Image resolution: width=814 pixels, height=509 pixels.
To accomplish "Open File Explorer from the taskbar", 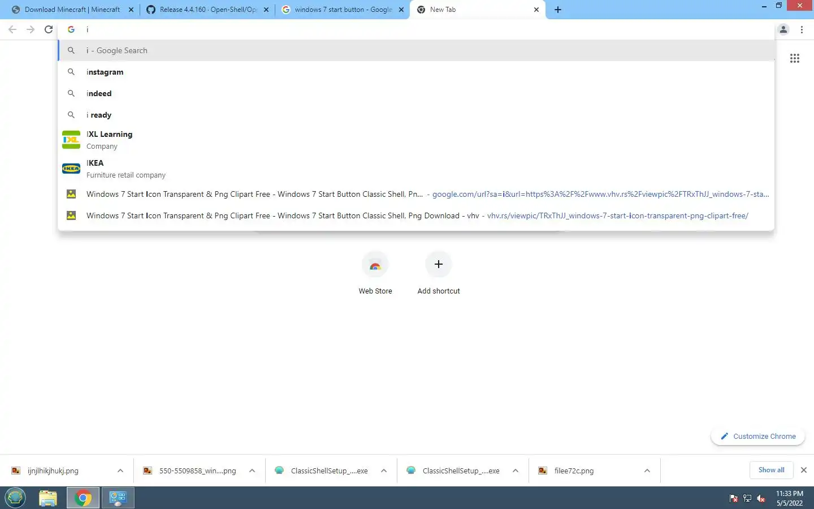I will [48, 498].
